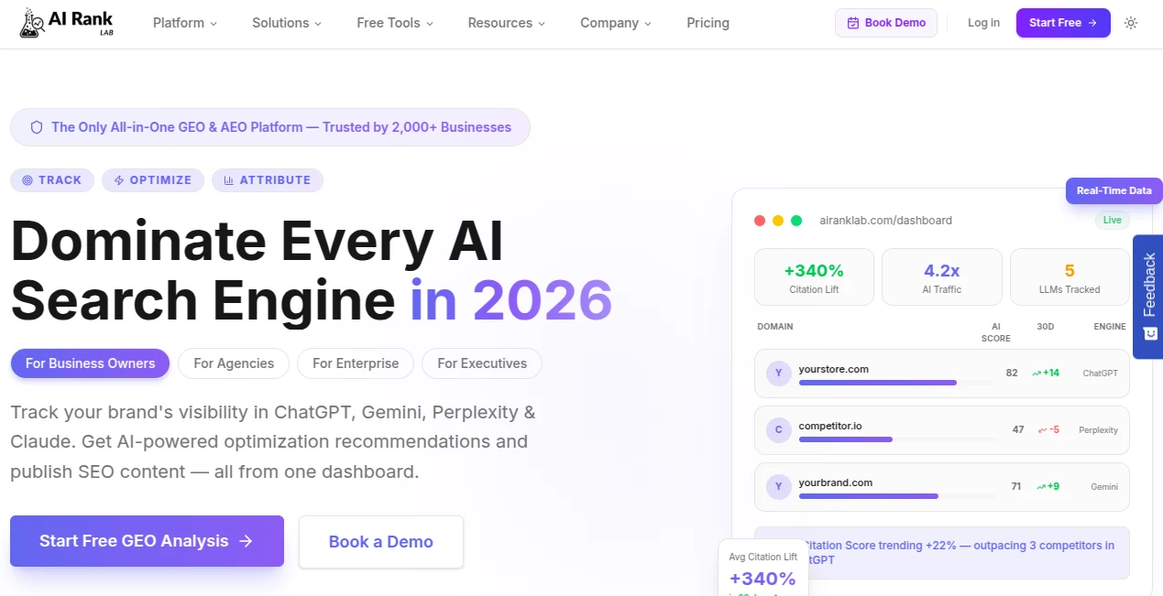This screenshot has height=596, width=1163.
Task: Expand the Company dropdown menu
Action: tap(616, 23)
